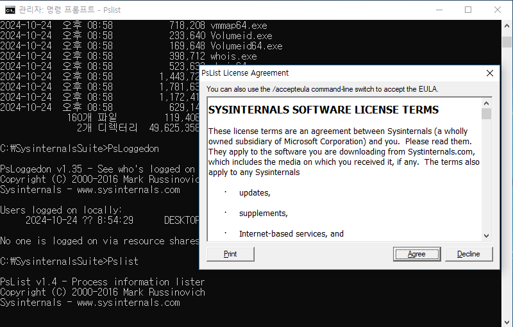Click the vmmap64.exe file entry
Viewport: 513px width, 327px height.
pyautogui.click(x=239, y=26)
